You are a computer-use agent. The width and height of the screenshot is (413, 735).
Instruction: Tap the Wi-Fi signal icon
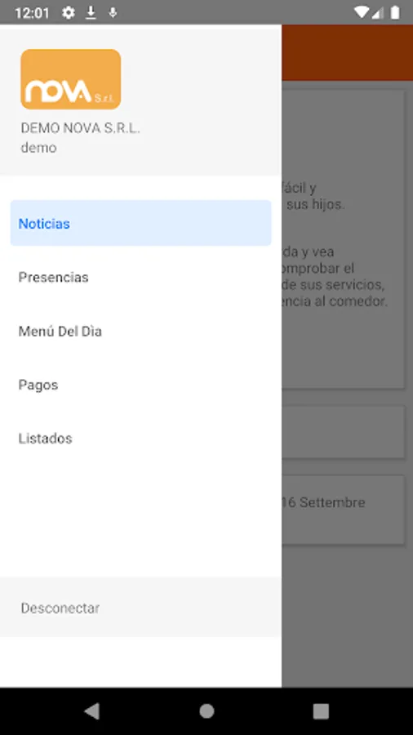(361, 12)
